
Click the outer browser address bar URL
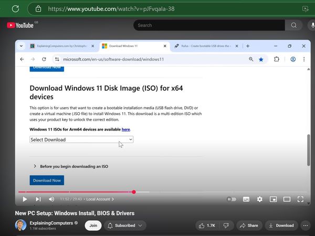[x=111, y=9]
